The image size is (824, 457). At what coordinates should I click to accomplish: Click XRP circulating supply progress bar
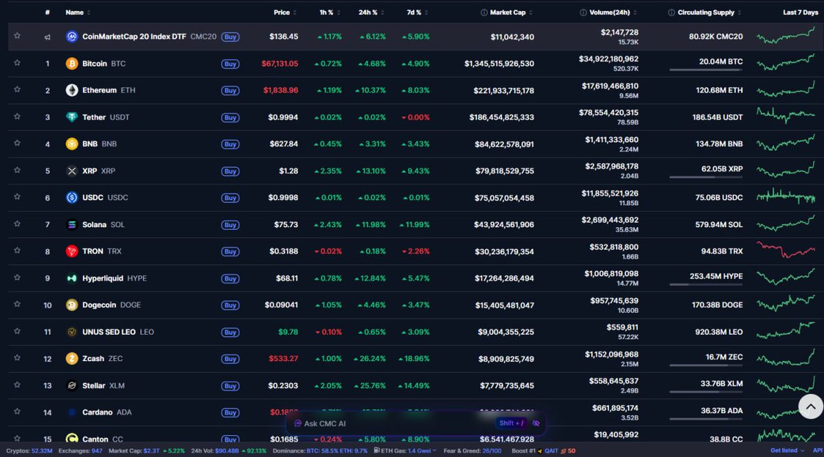tap(706, 177)
